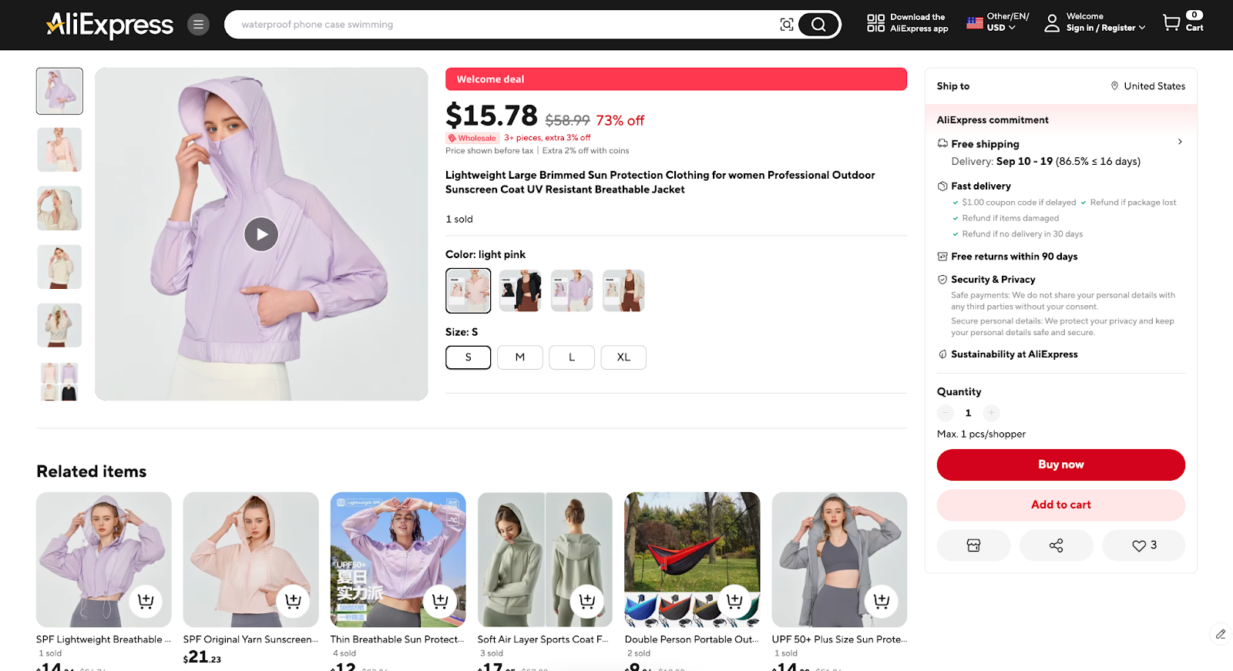This screenshot has width=1233, height=671.
Task: Open the AliExpress home logo
Action: [109, 25]
